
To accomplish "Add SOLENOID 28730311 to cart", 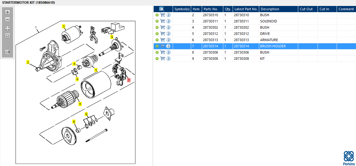I will tap(163, 21).
